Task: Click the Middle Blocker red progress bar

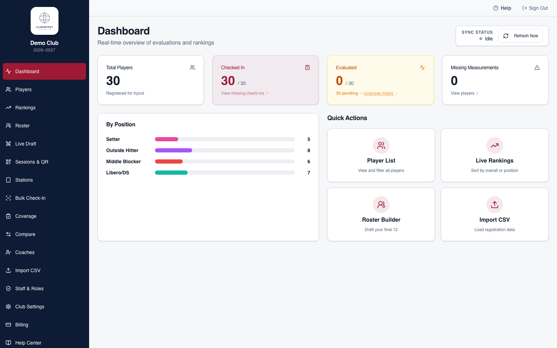Action: pyautogui.click(x=169, y=161)
